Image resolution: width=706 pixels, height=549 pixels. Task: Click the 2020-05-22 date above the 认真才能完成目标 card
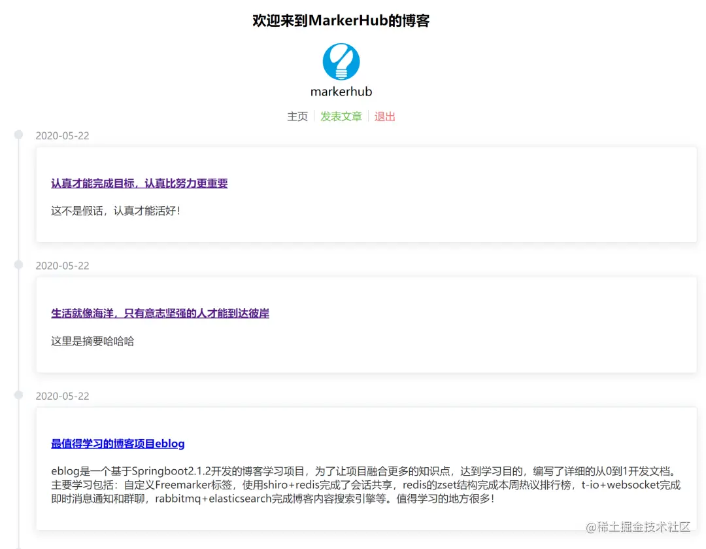(x=62, y=135)
